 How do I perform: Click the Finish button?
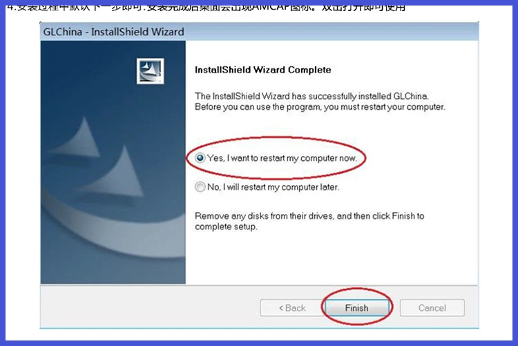coord(357,308)
